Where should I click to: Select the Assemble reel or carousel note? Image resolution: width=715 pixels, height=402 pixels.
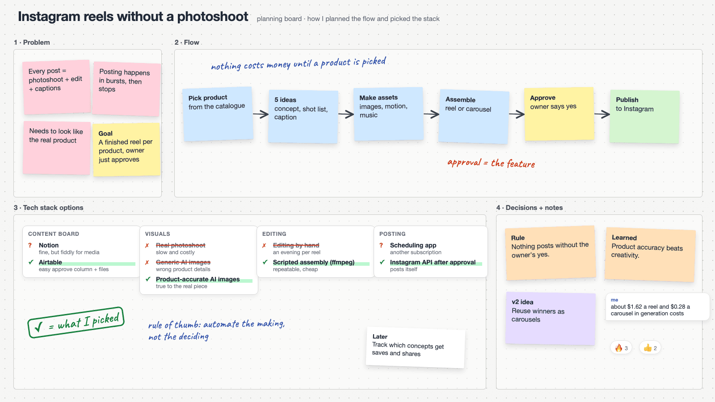point(474,117)
